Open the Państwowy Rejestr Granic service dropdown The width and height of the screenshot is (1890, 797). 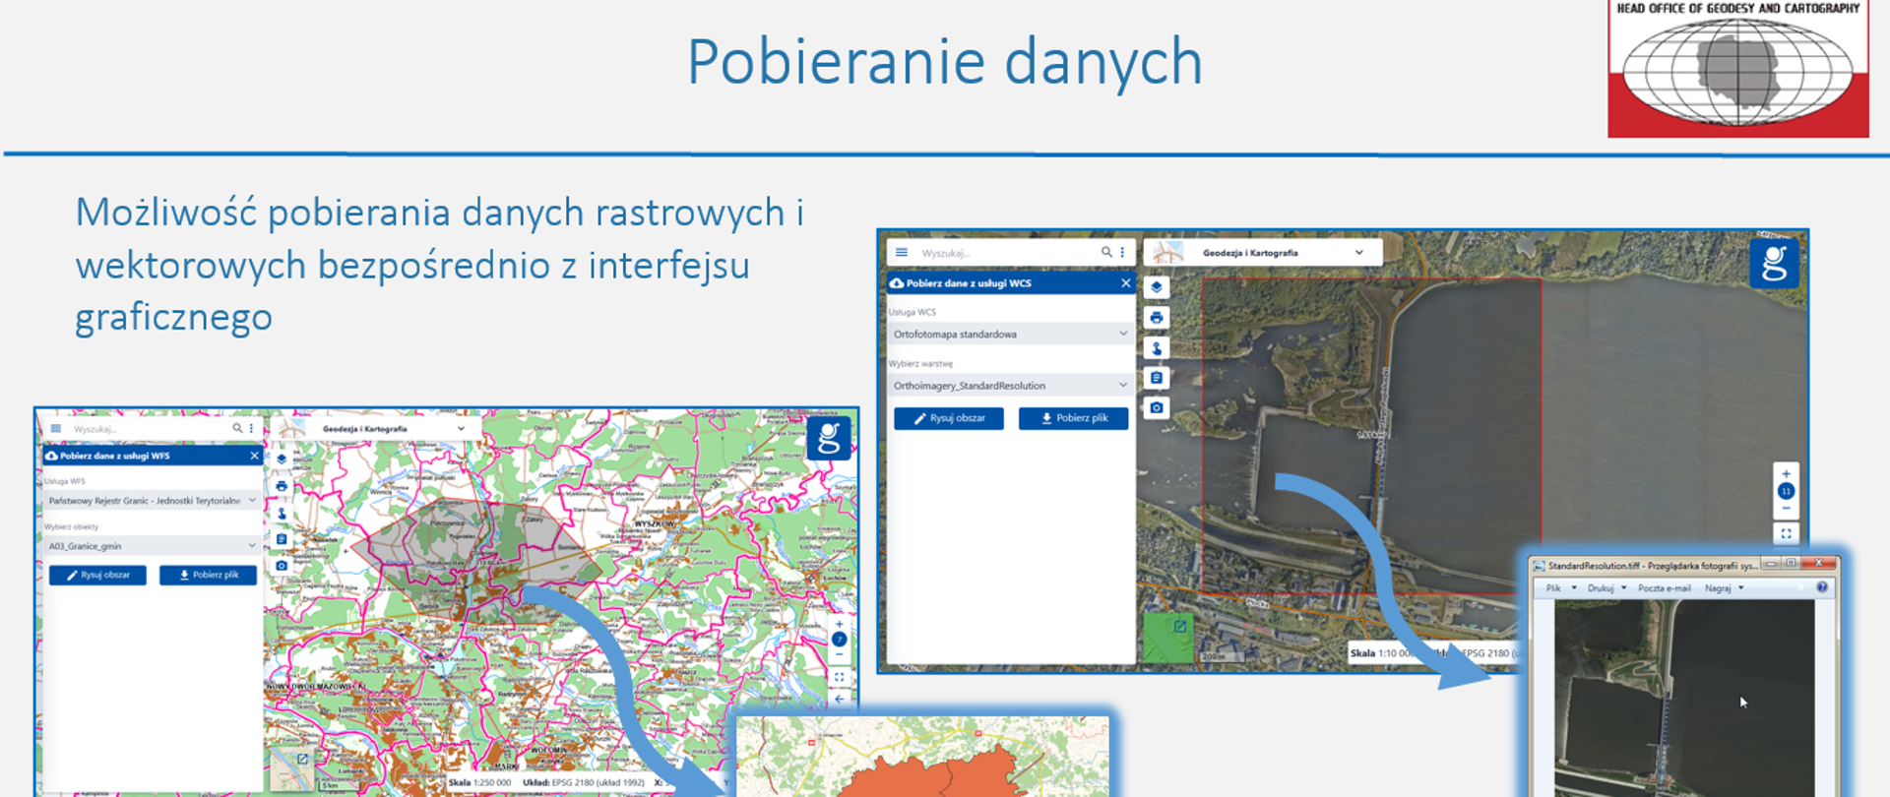pyautogui.click(x=152, y=501)
